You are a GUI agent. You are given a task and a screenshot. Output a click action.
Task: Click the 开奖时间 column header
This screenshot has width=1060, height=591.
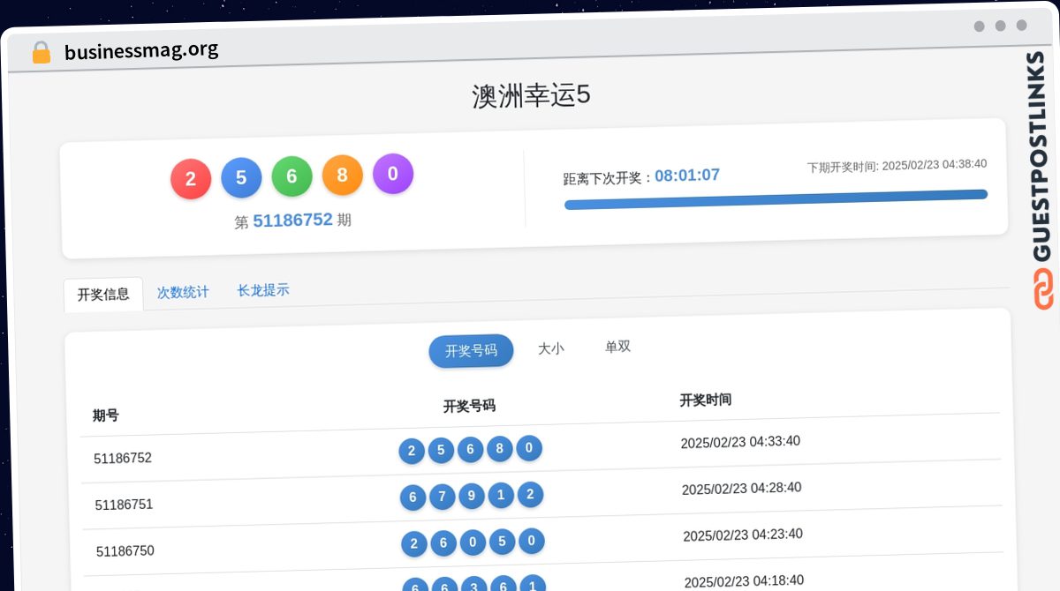click(x=706, y=400)
